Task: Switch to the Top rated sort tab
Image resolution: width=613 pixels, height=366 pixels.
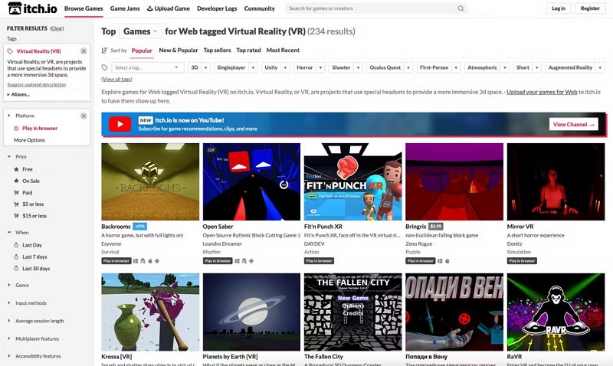Action: [x=248, y=51]
